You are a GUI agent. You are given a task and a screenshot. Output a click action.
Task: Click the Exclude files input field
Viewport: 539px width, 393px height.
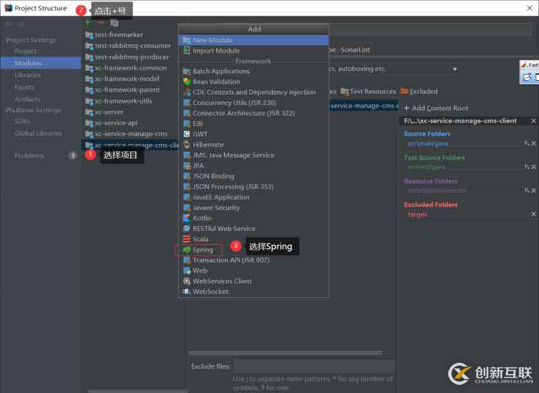314,367
